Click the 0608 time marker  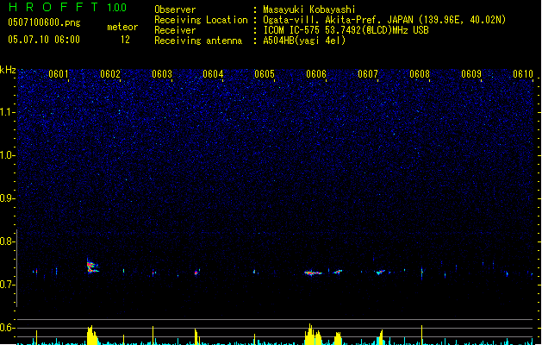420,74
